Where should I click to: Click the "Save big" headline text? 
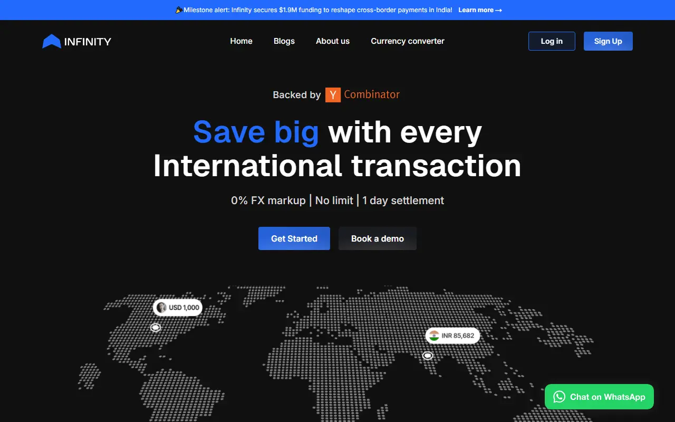[256, 132]
